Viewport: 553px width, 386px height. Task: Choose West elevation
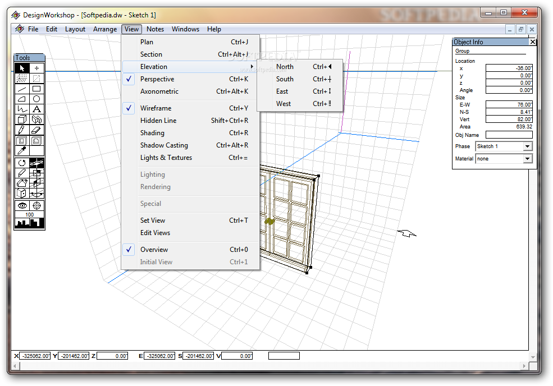pyautogui.click(x=300, y=104)
